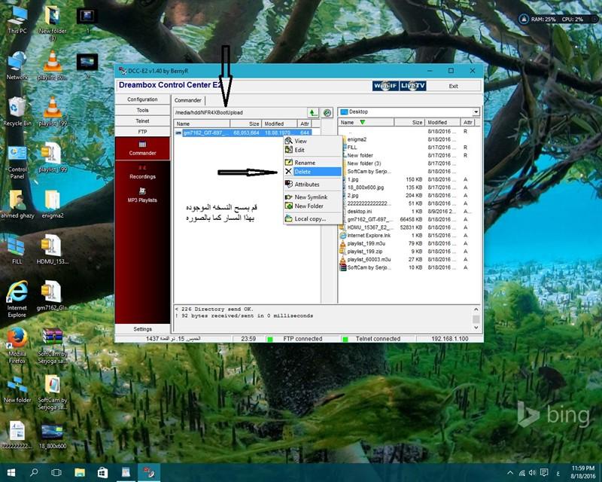This screenshot has width=602, height=482.
Task: Open the WebIF button in the header
Action: (x=385, y=86)
